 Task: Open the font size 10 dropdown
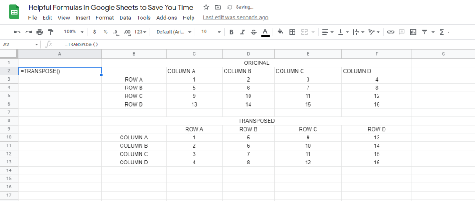click(211, 32)
